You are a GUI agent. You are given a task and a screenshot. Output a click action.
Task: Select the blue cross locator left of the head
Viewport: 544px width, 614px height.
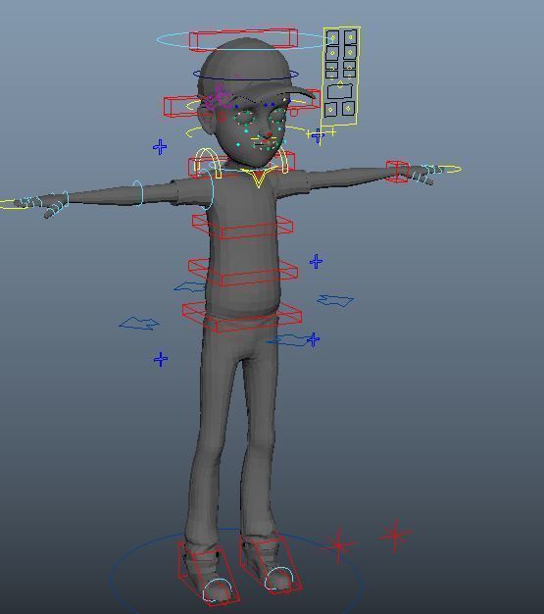tap(160, 147)
